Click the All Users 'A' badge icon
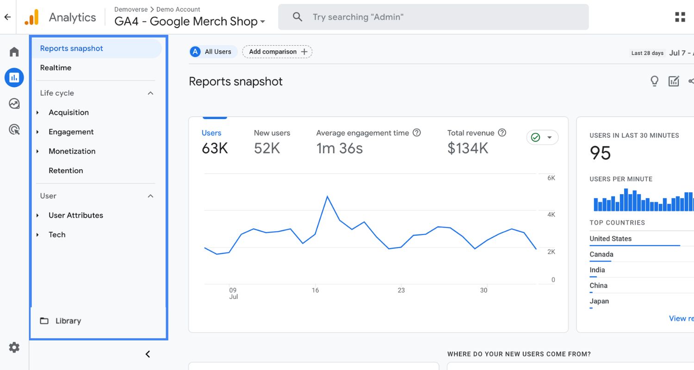 tap(195, 52)
